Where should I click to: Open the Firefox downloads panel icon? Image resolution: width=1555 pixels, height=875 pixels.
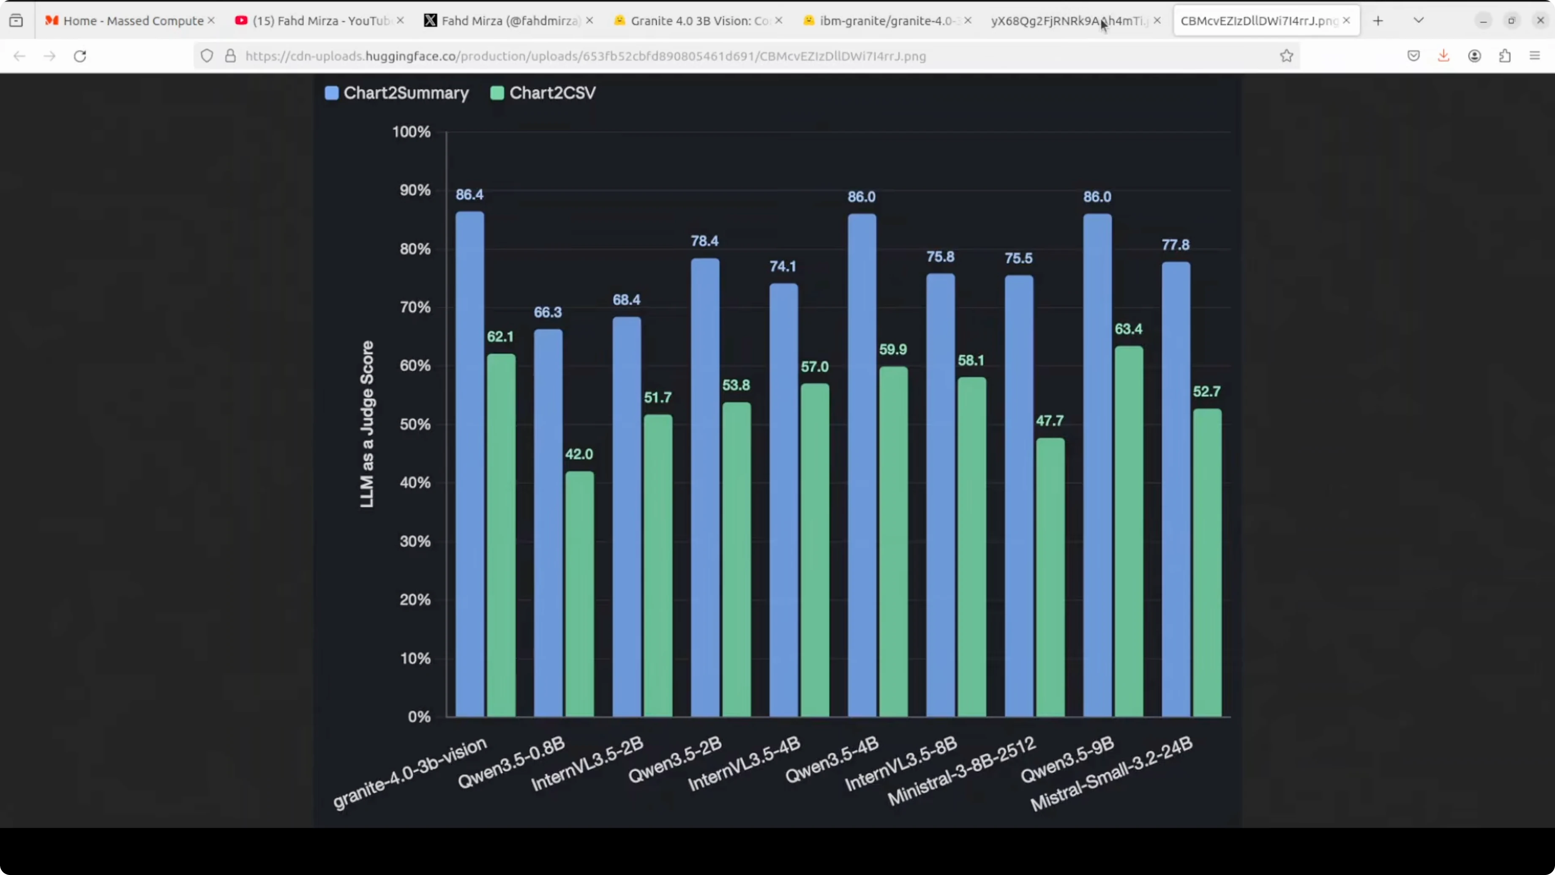(x=1443, y=56)
